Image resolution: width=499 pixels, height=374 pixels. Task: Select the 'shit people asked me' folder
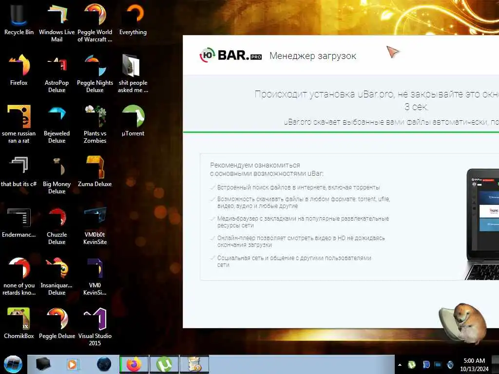[133, 73]
